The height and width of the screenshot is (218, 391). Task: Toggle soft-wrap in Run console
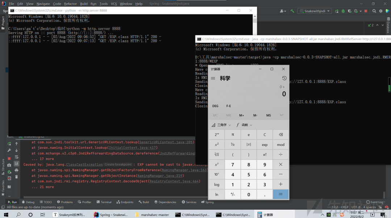(x=16, y=157)
